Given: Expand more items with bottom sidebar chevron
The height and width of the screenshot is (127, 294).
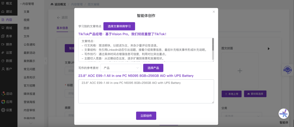Looking at the screenshot, I should point(31,123).
